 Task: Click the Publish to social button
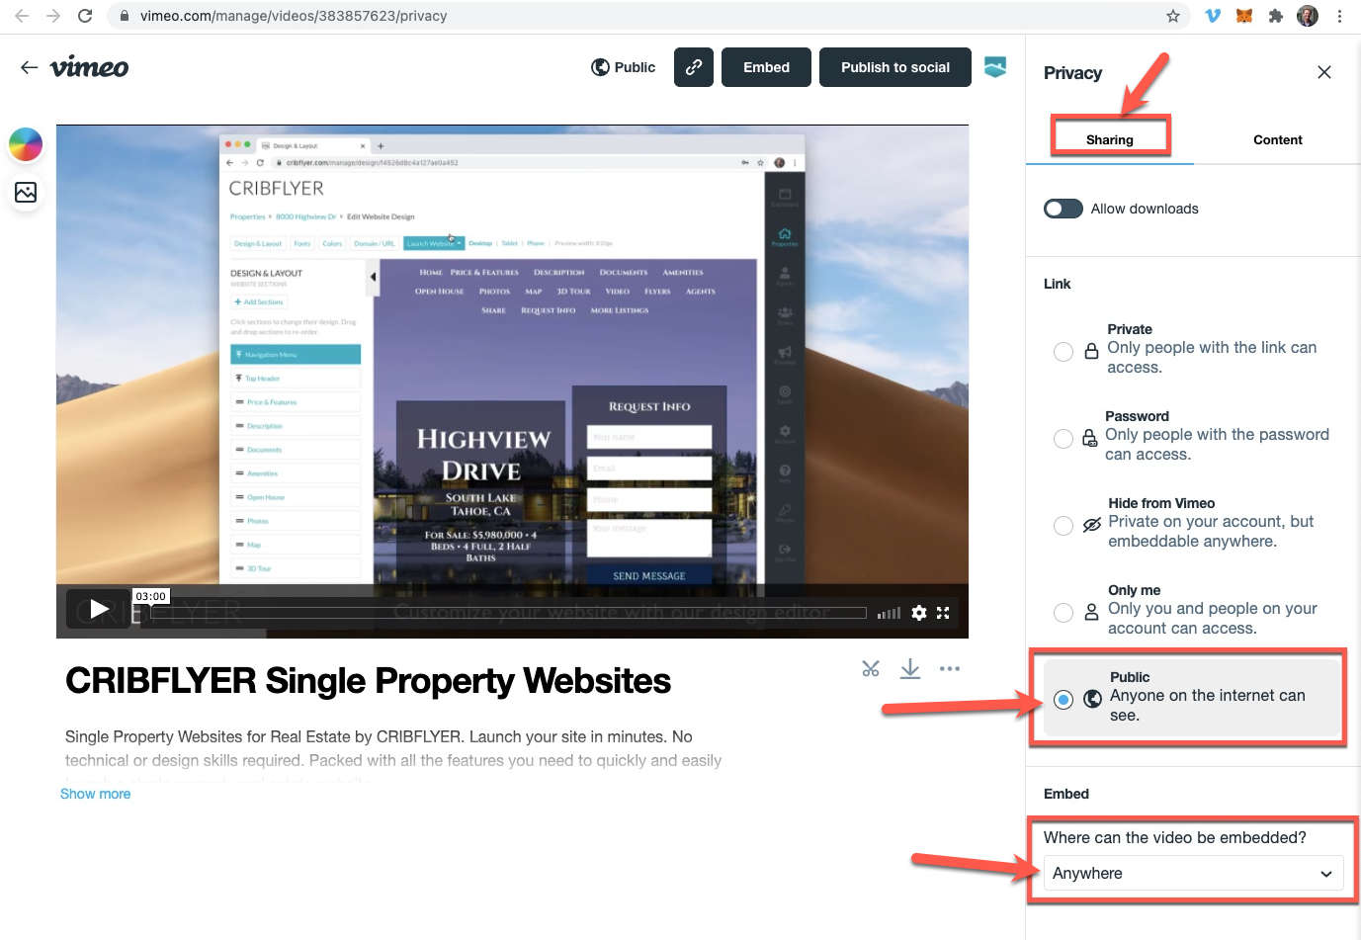click(895, 67)
